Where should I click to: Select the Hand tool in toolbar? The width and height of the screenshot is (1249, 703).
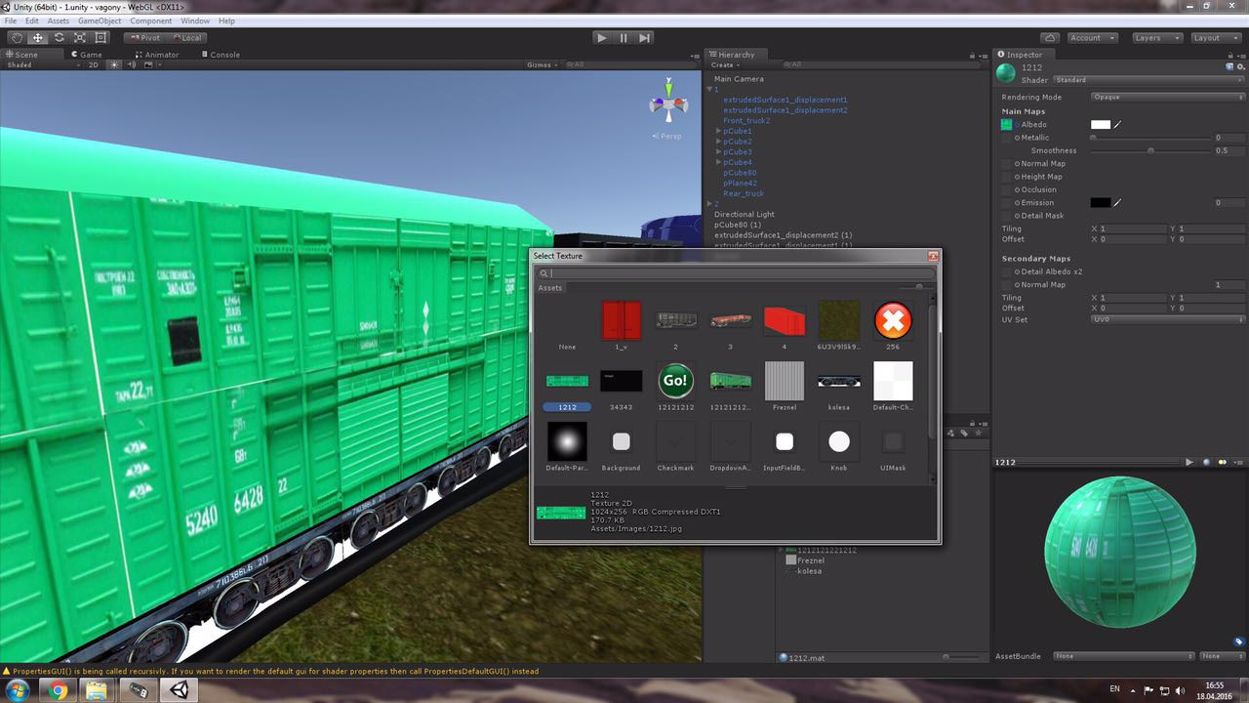[x=17, y=38]
